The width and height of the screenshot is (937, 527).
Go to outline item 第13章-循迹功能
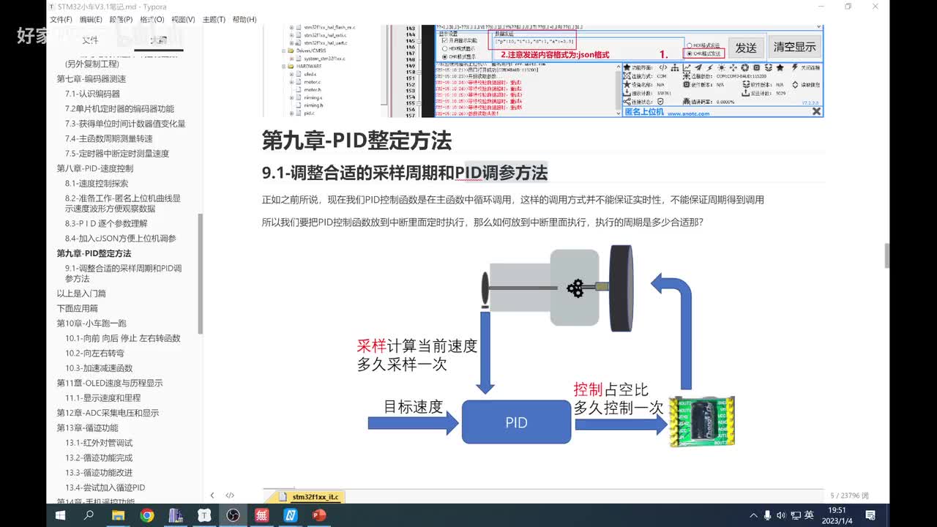point(87,427)
